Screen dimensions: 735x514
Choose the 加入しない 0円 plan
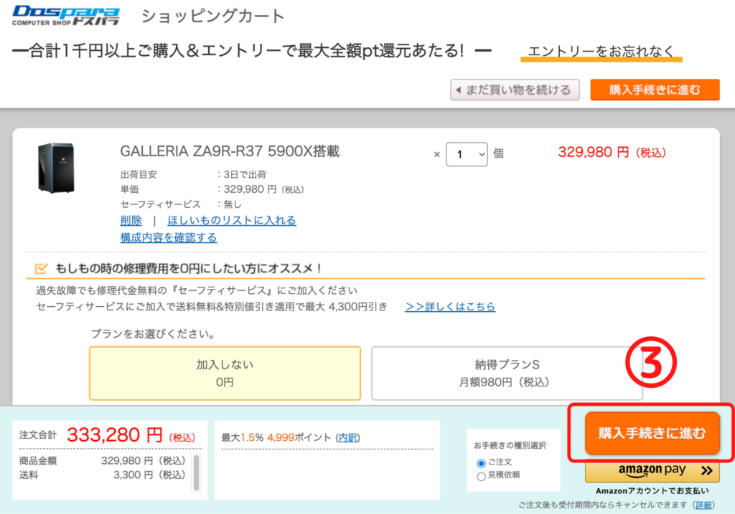pyautogui.click(x=225, y=373)
